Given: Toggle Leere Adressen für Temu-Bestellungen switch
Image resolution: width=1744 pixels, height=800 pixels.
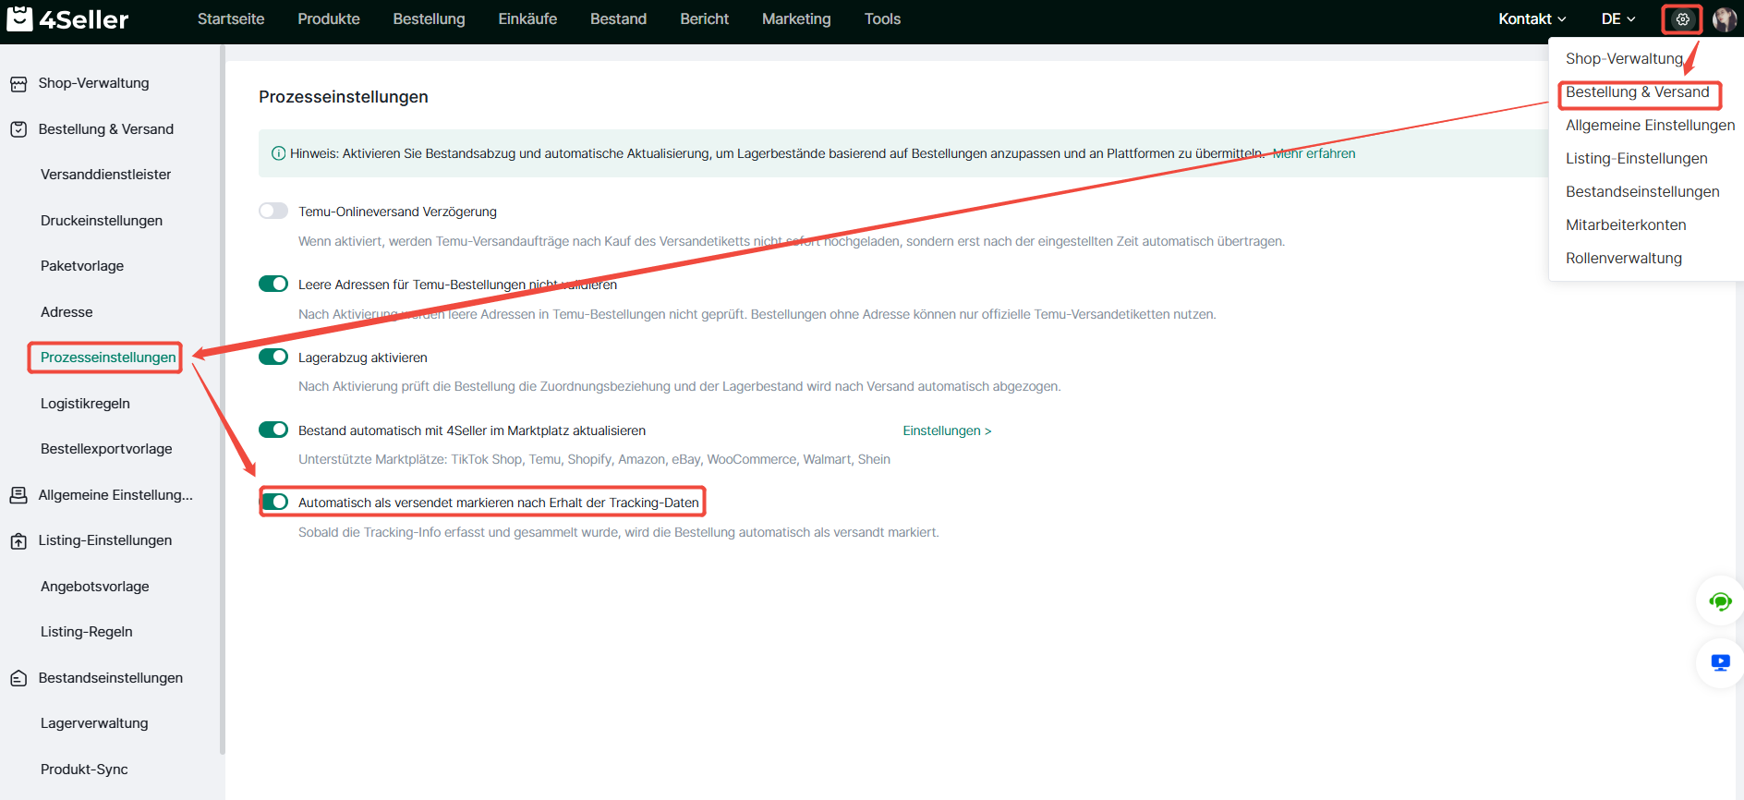Looking at the screenshot, I should [x=273, y=284].
